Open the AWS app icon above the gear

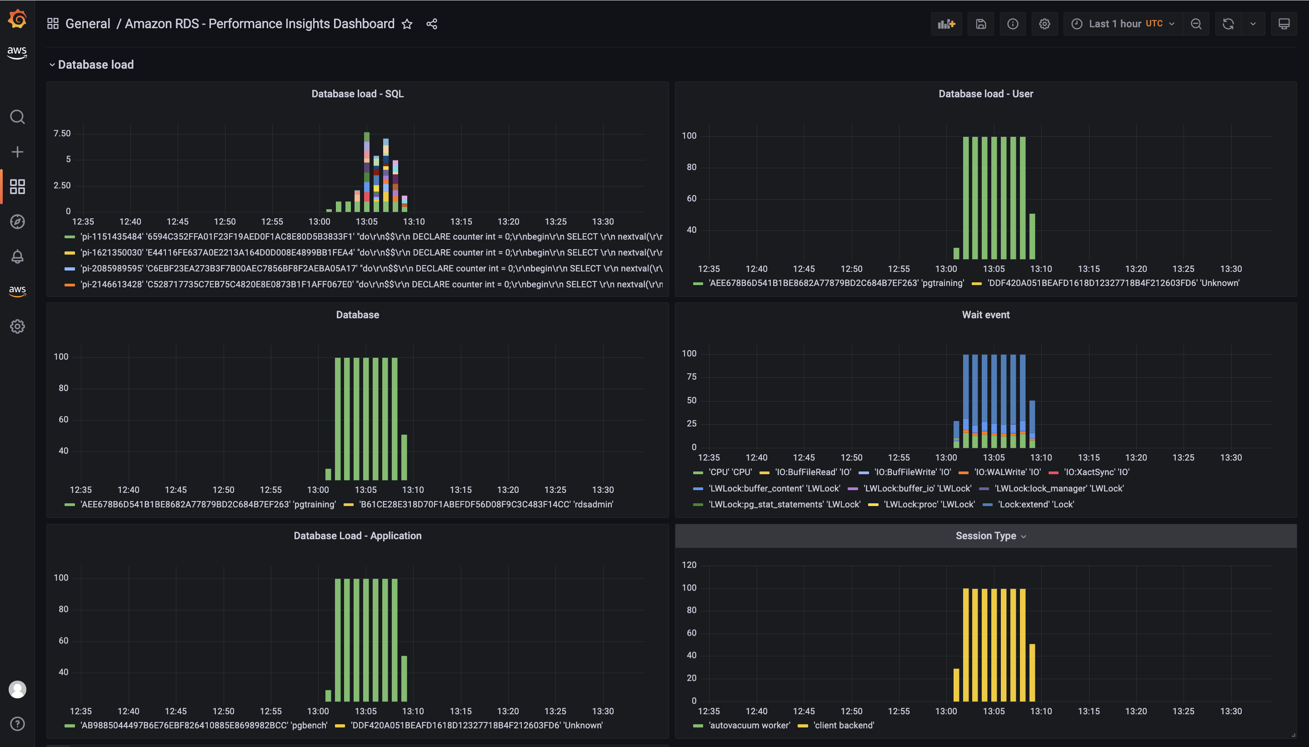click(17, 291)
